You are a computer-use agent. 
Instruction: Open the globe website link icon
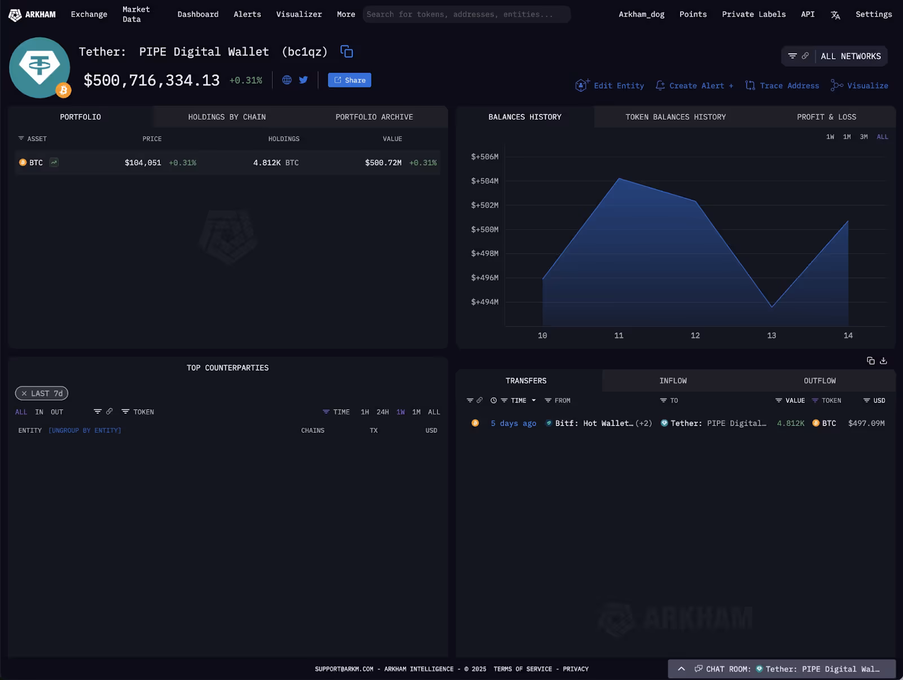[x=287, y=80]
